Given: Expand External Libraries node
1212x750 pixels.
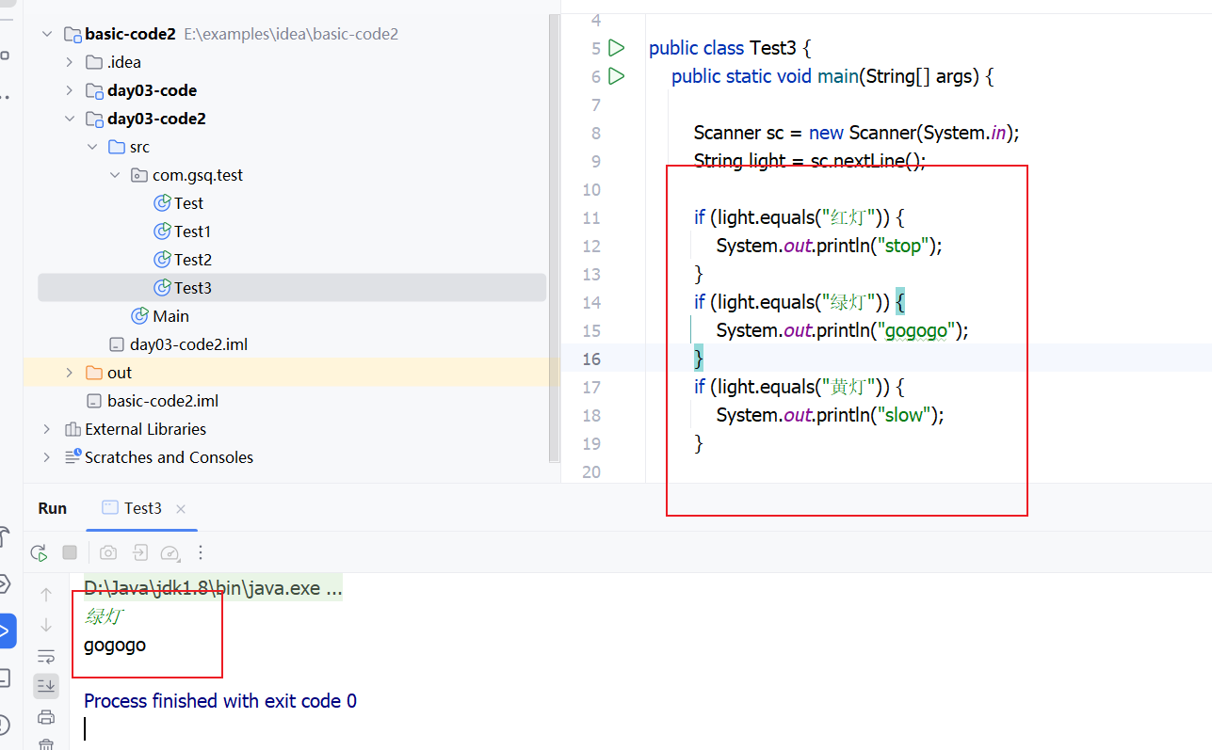Looking at the screenshot, I should pos(47,429).
